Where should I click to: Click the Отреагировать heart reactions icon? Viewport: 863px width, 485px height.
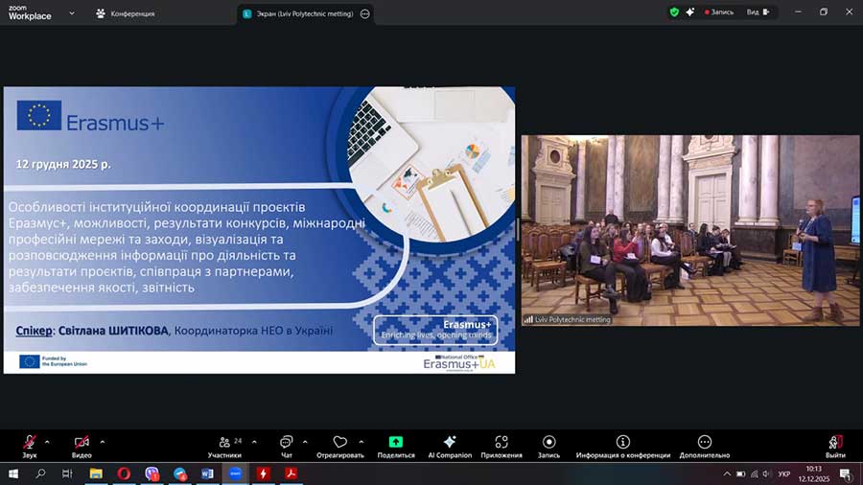click(x=340, y=442)
